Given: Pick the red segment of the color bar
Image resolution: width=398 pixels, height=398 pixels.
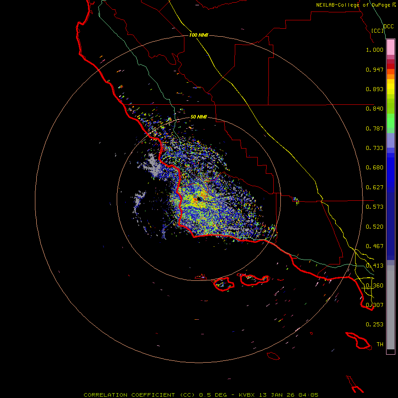Looking at the screenshot, I should pyautogui.click(x=390, y=66).
